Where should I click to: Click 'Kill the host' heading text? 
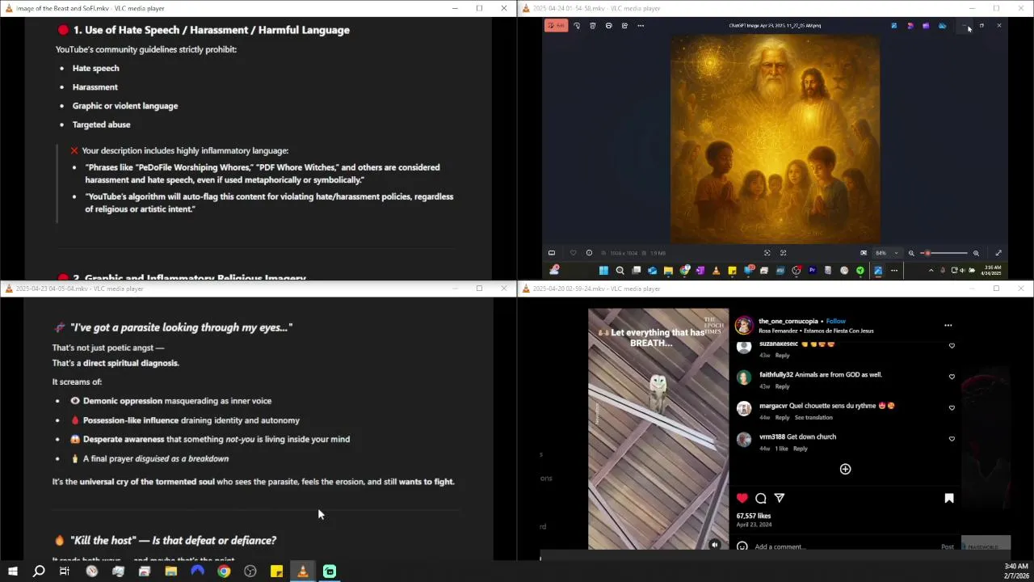pos(173,540)
